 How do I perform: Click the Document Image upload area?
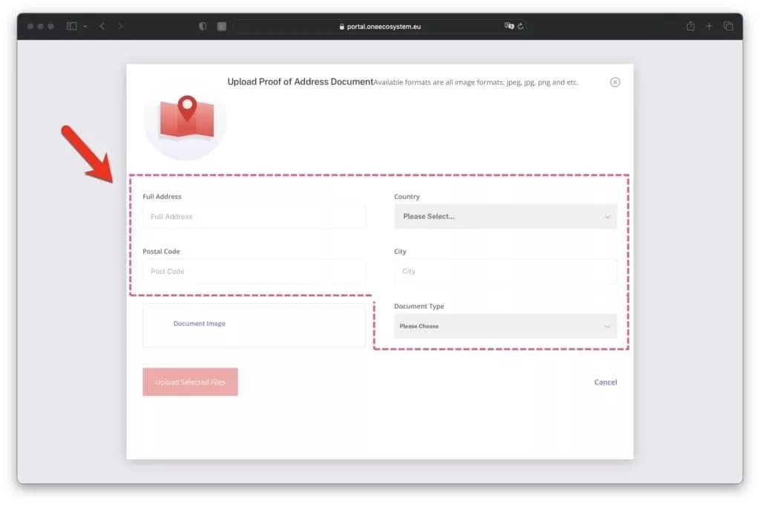254,325
